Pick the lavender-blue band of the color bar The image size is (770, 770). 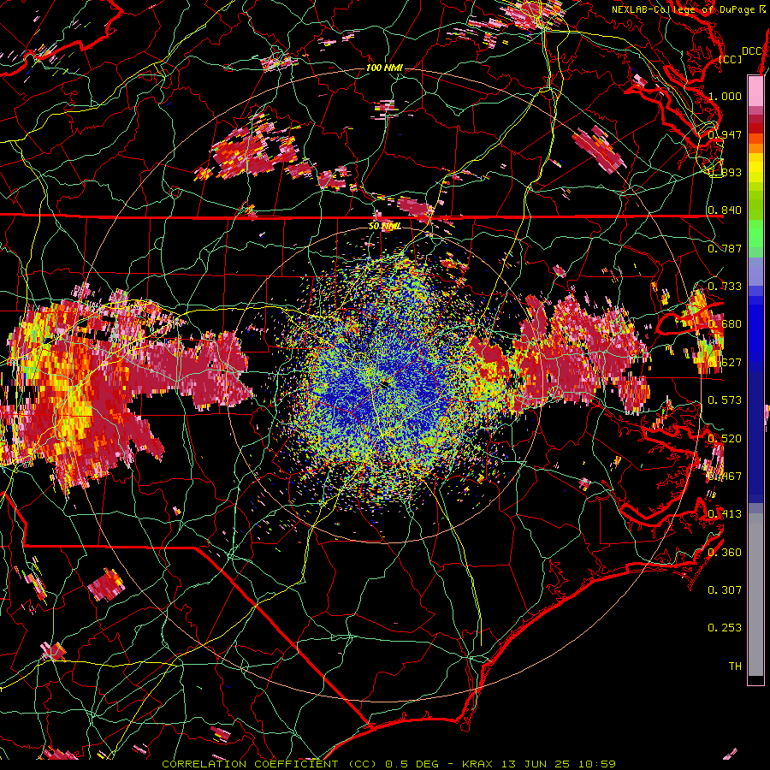pyautogui.click(x=755, y=272)
